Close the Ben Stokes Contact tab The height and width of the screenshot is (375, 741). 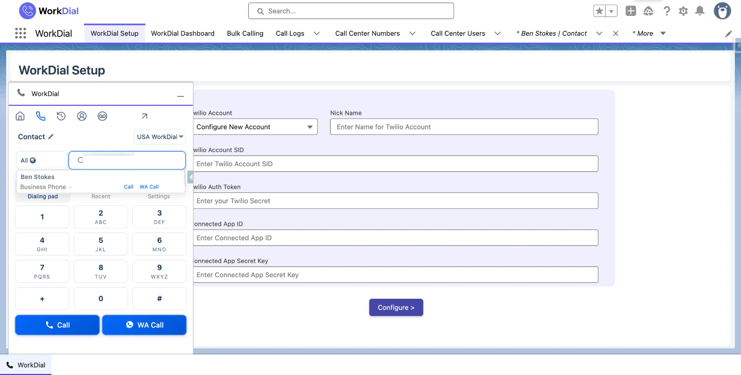[615, 33]
